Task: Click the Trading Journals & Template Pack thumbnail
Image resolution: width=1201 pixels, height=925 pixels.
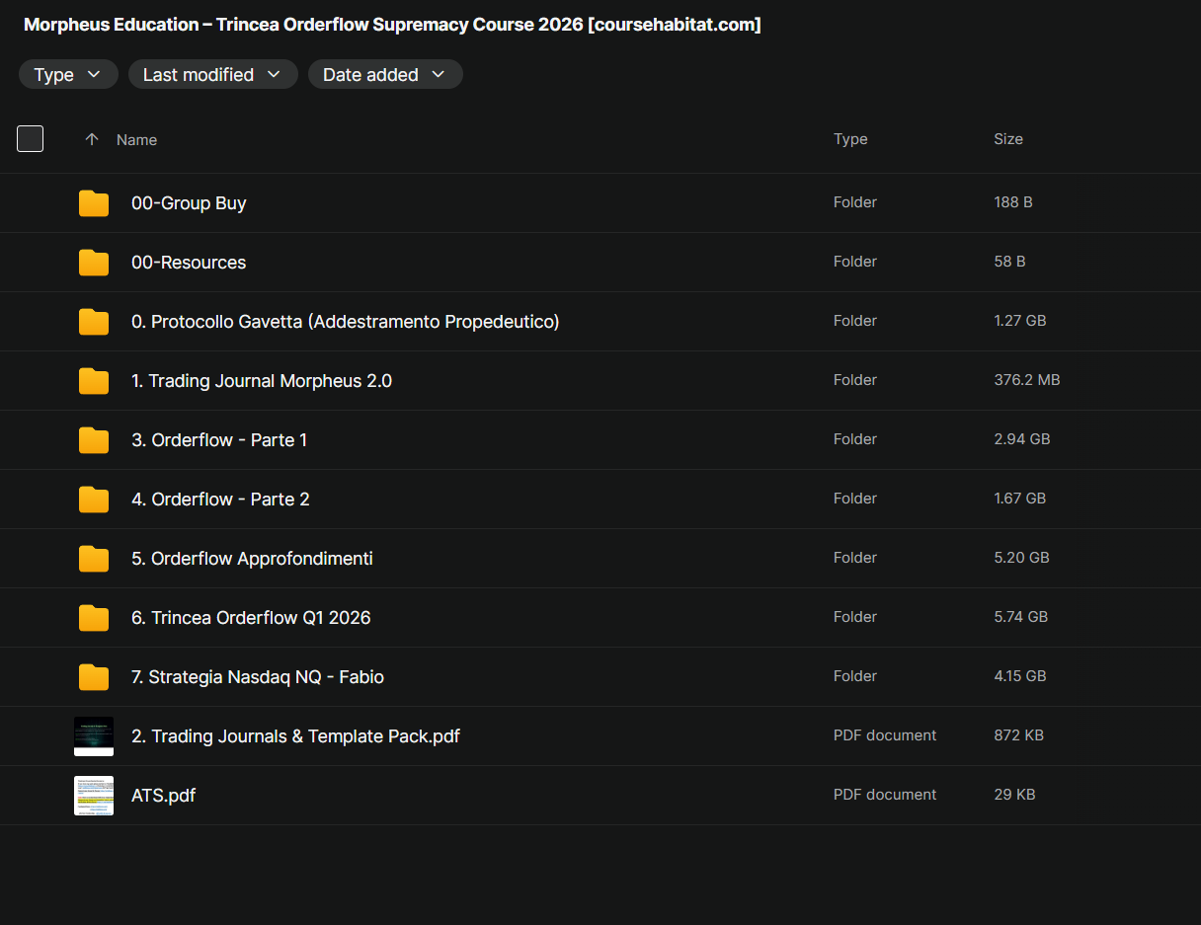Action: (x=94, y=736)
